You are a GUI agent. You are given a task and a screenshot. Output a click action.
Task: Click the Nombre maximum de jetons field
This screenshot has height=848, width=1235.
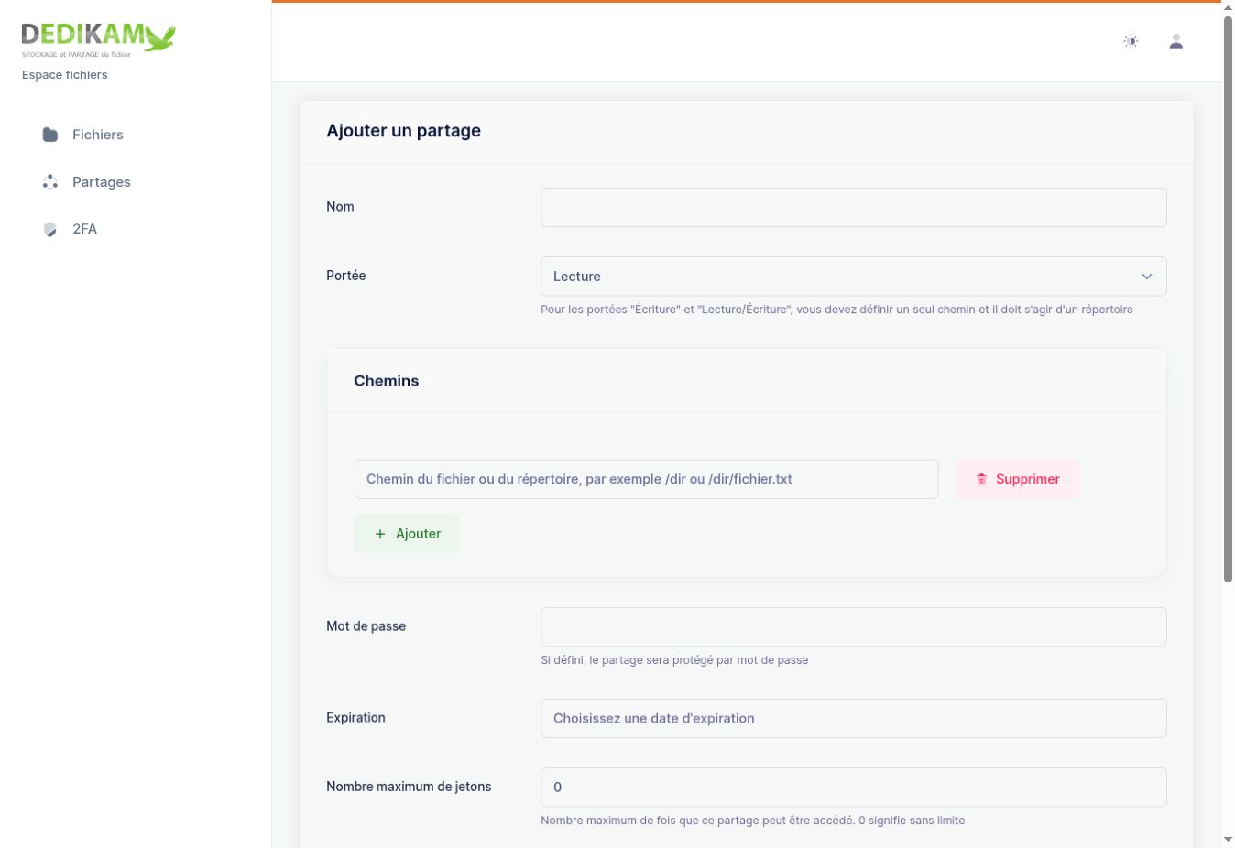coord(854,787)
